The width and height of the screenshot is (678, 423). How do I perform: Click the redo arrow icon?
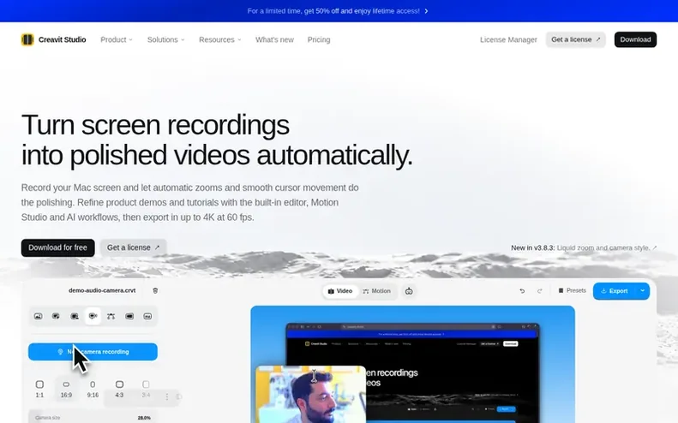pyautogui.click(x=540, y=291)
